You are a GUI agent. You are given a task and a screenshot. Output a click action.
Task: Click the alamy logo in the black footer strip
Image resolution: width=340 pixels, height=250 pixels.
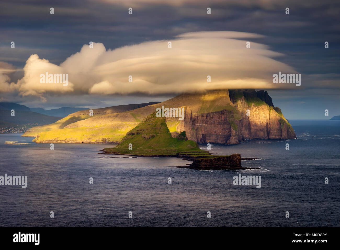click(26, 238)
